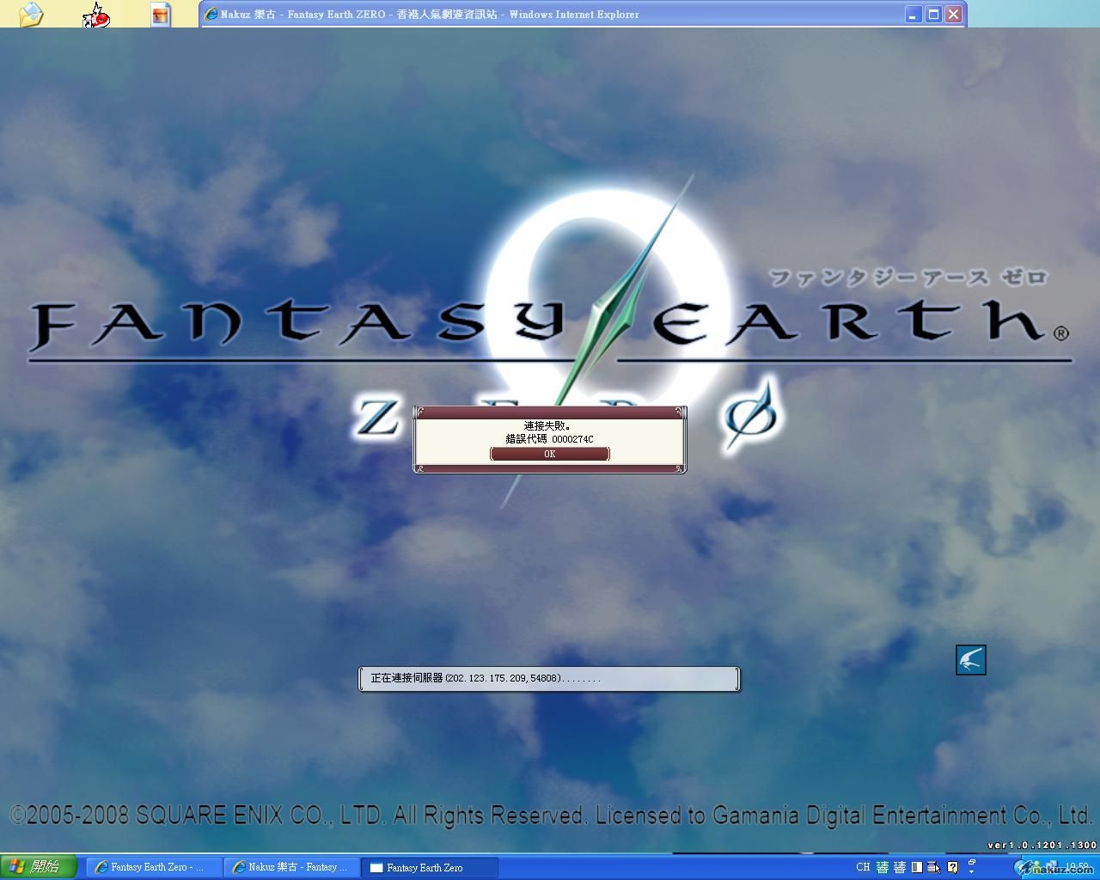This screenshot has height=880, width=1100.
Task: Click the feather wing icon in game
Action: pyautogui.click(x=970, y=660)
